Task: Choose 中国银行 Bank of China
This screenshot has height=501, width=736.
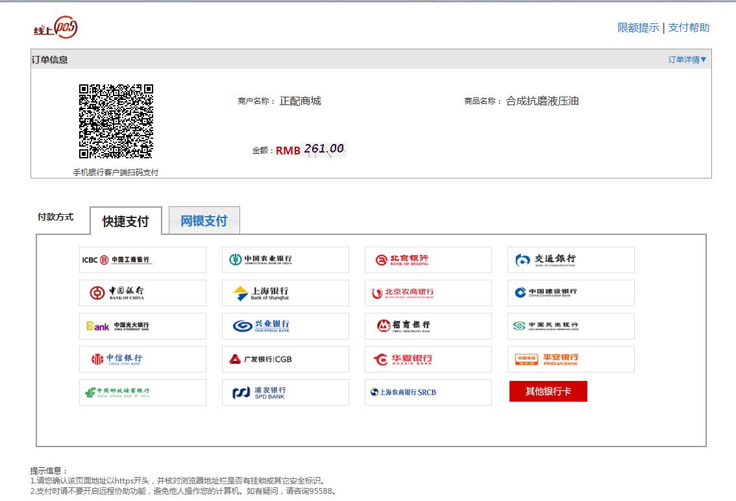Action: pos(143,293)
